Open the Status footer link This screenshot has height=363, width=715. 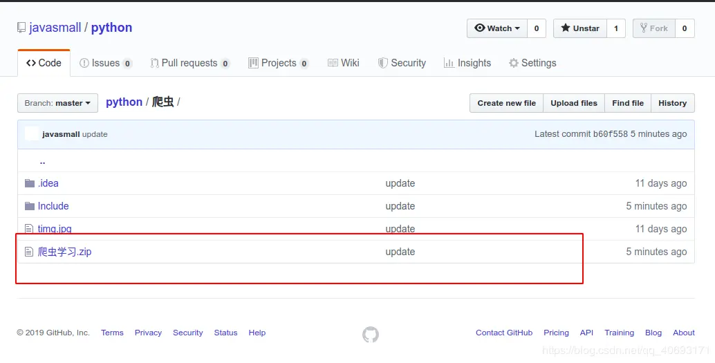225,333
